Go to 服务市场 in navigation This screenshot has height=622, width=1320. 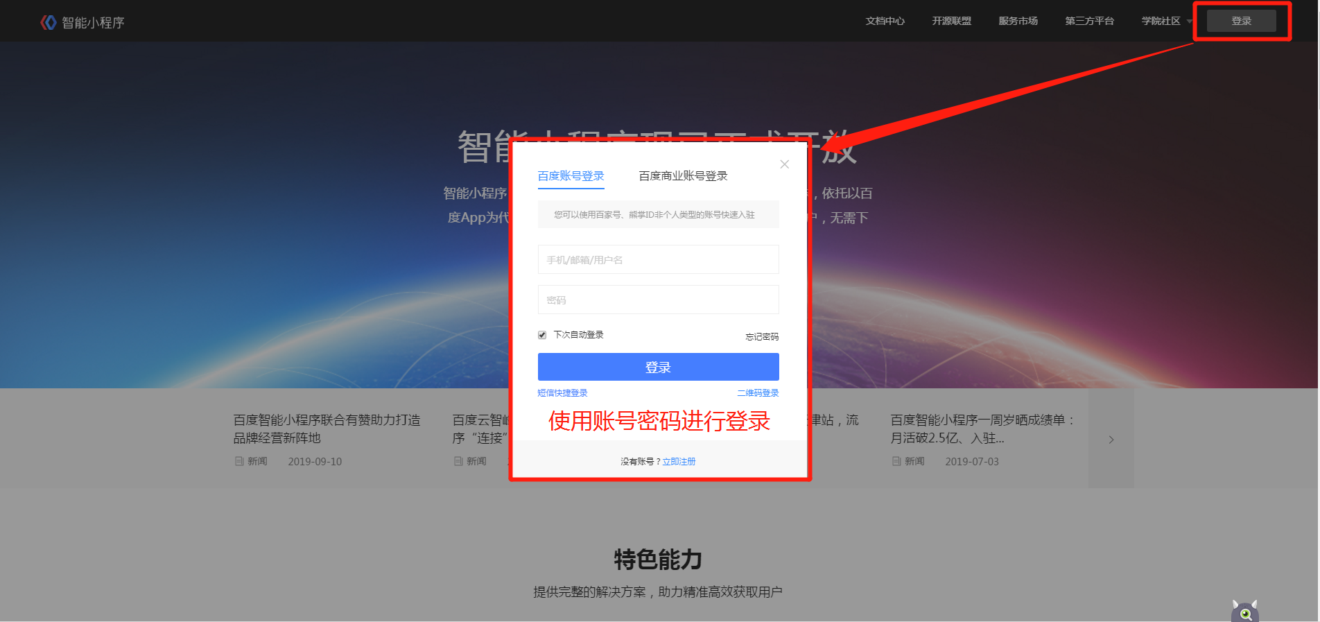1018,21
